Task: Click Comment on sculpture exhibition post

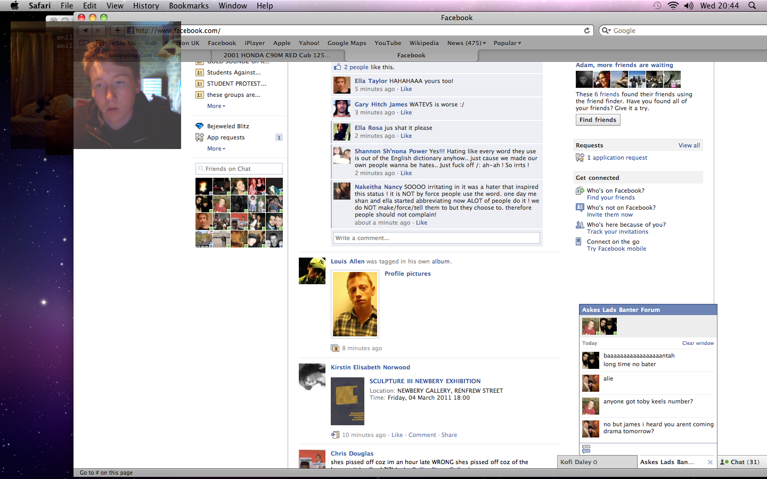Action: pyautogui.click(x=422, y=435)
